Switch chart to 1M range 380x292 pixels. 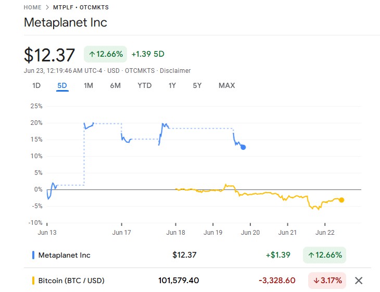pyautogui.click(x=88, y=85)
